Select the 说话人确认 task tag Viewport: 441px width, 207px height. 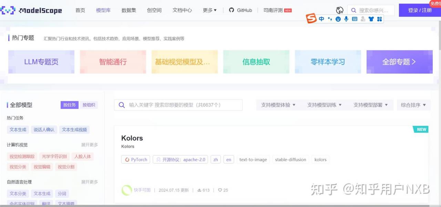[x=44, y=130]
